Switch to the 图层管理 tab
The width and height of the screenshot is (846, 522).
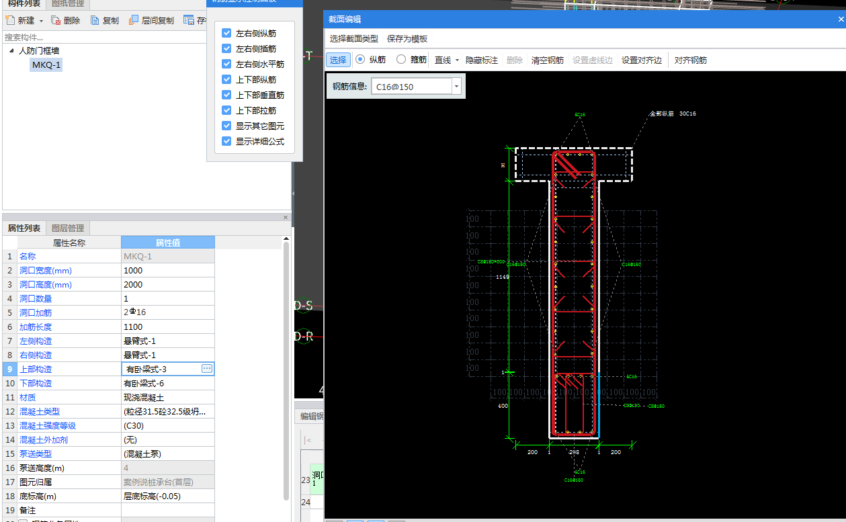(68, 228)
